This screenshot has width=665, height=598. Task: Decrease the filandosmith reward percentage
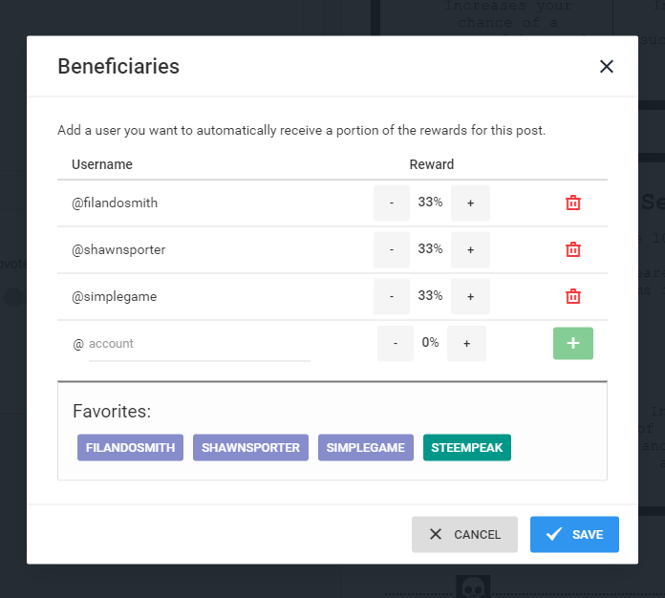[392, 203]
